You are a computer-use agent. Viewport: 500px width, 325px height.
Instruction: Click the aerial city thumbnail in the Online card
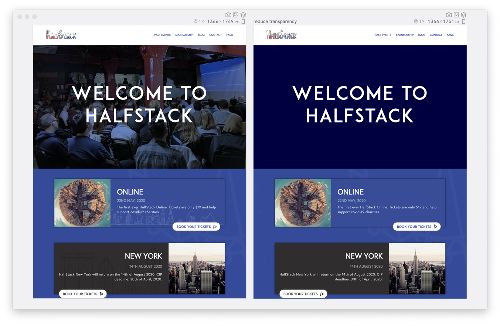click(x=82, y=203)
